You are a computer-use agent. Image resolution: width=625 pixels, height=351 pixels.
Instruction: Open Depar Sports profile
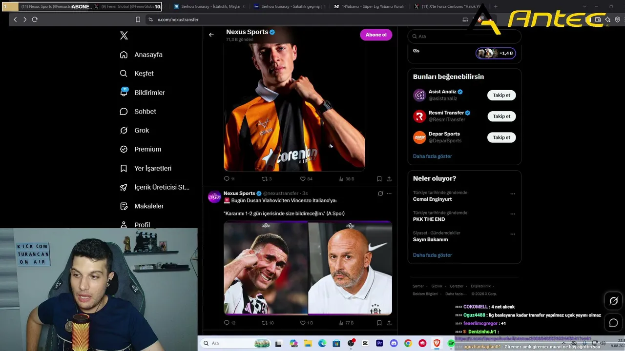[444, 134]
